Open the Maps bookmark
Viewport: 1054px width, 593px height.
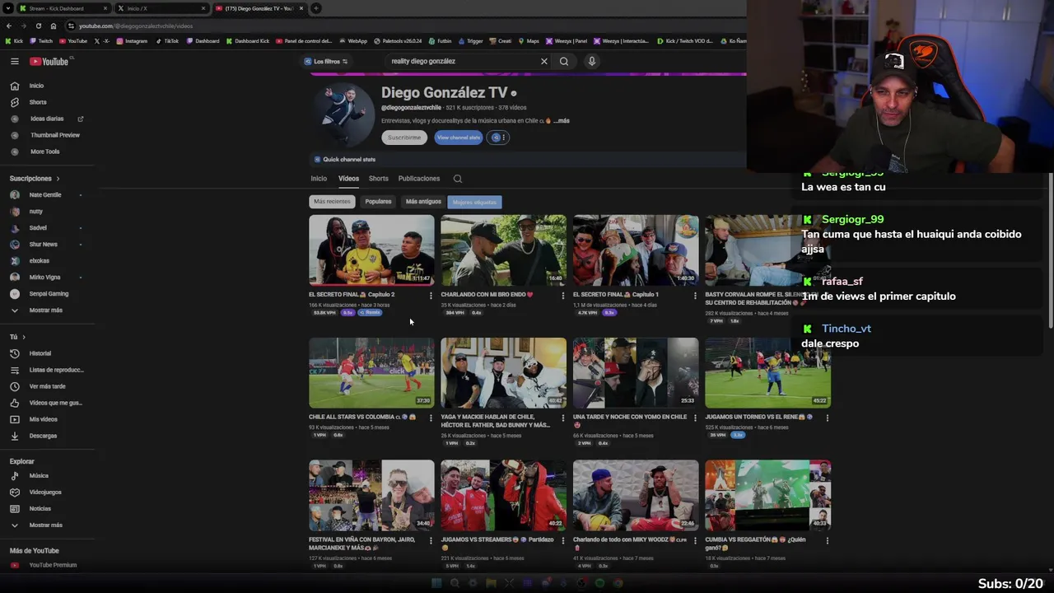(x=529, y=41)
